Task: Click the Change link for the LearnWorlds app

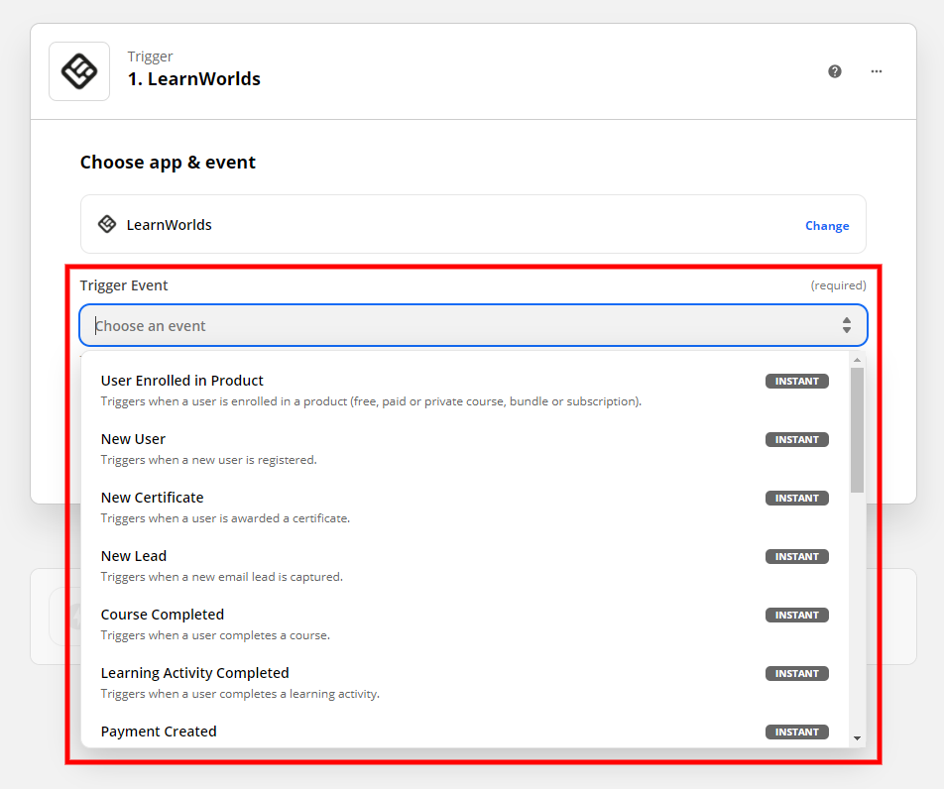Action: click(x=827, y=225)
